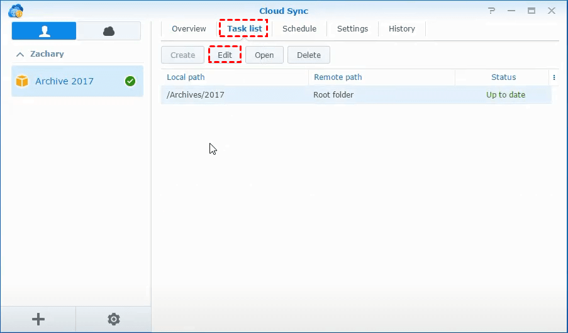Go to the Schedule tab
Screen dimensions: 568x333
point(299,28)
